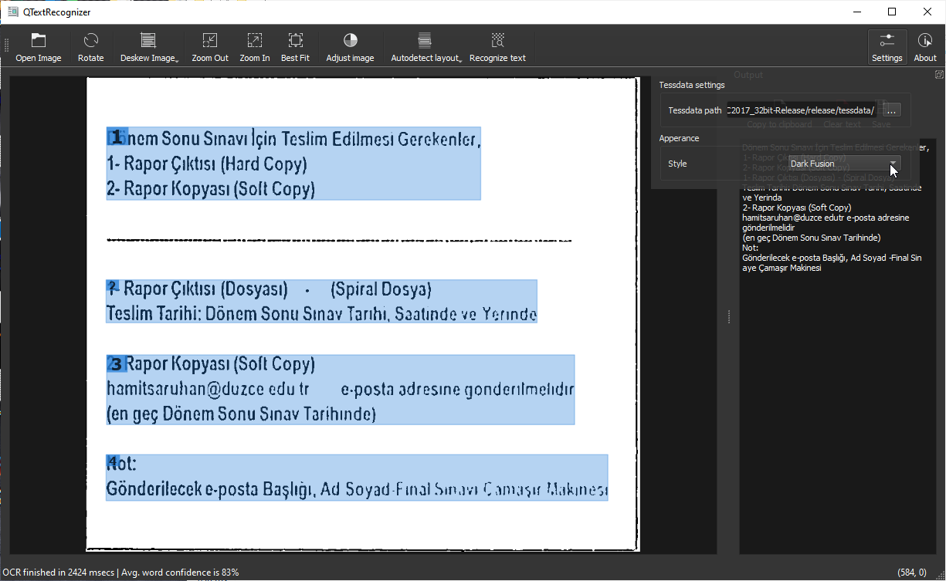Toggle the Settings panel button
The width and height of the screenshot is (946, 581).
pyautogui.click(x=887, y=48)
